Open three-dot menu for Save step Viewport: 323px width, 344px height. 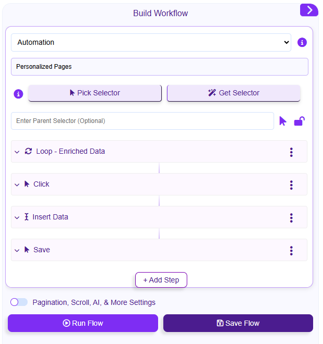[x=291, y=250]
